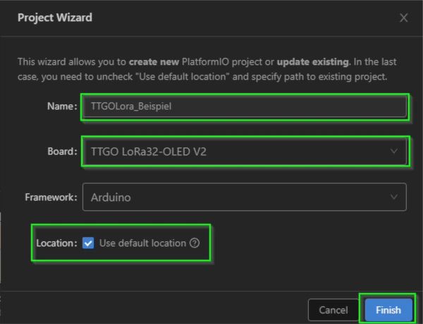Click the bold "update existing" text
Image resolution: width=423 pixels, height=324 pixels.
point(313,62)
